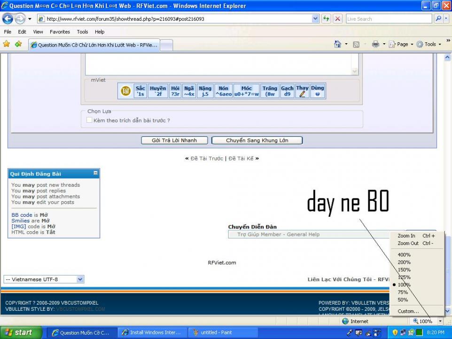Open the Home page icon
This screenshot has width=452, height=339.
pyautogui.click(x=337, y=44)
